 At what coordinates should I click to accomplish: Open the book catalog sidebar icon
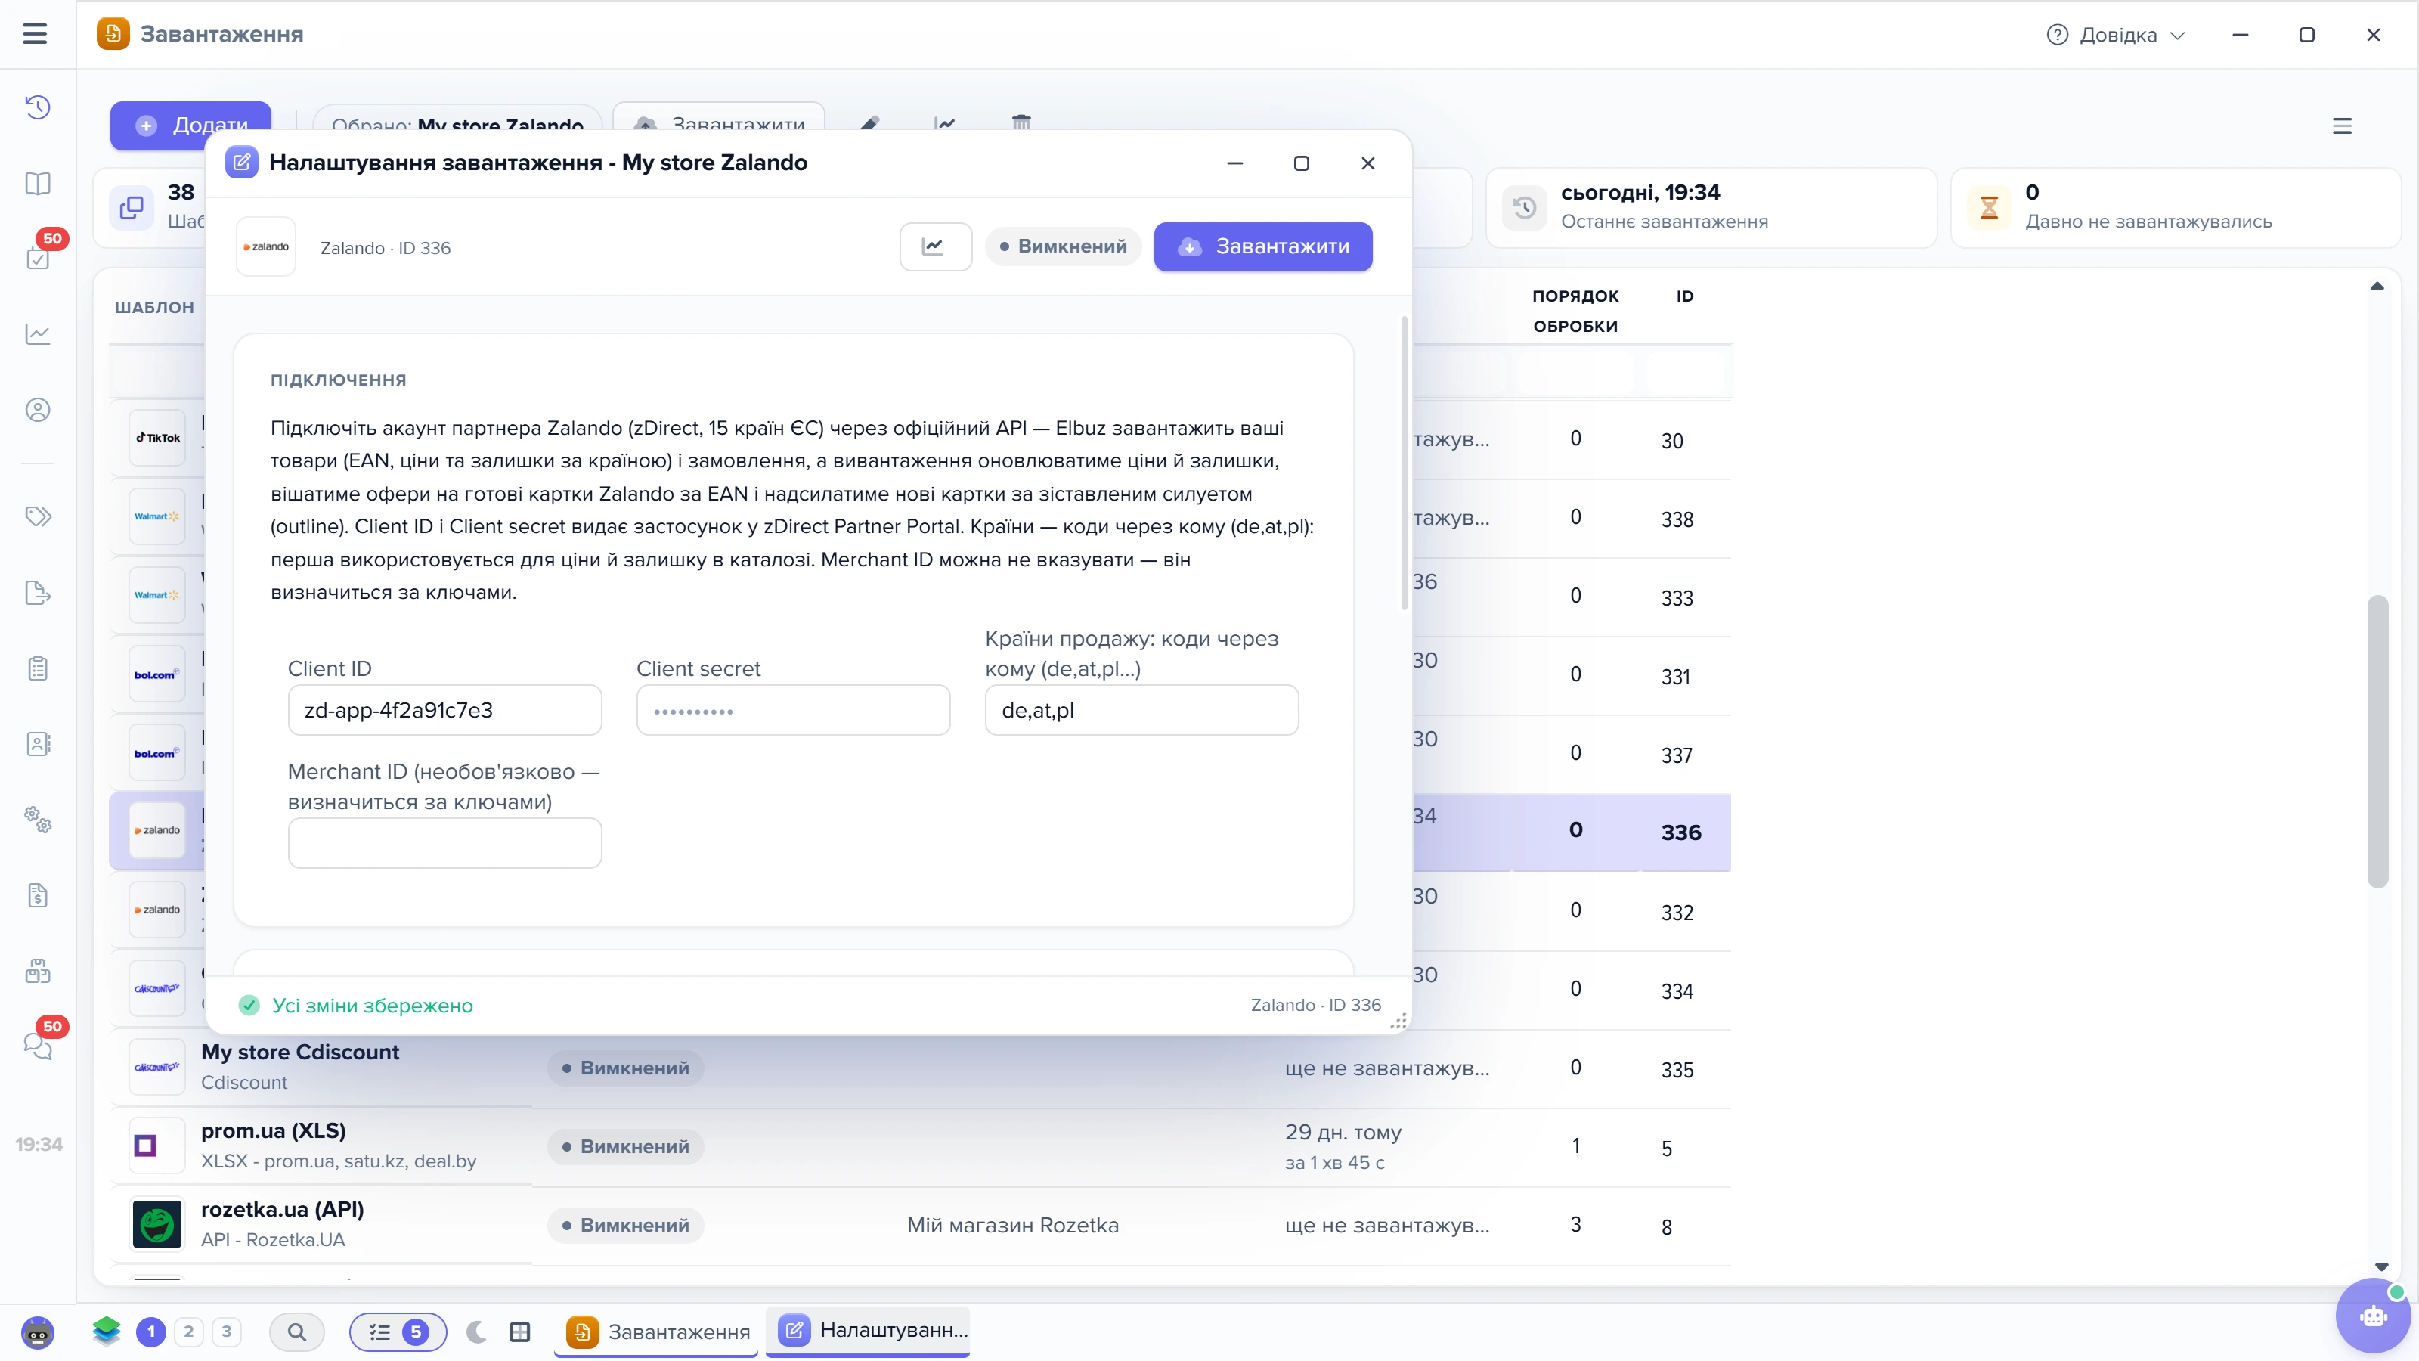pos(38,183)
